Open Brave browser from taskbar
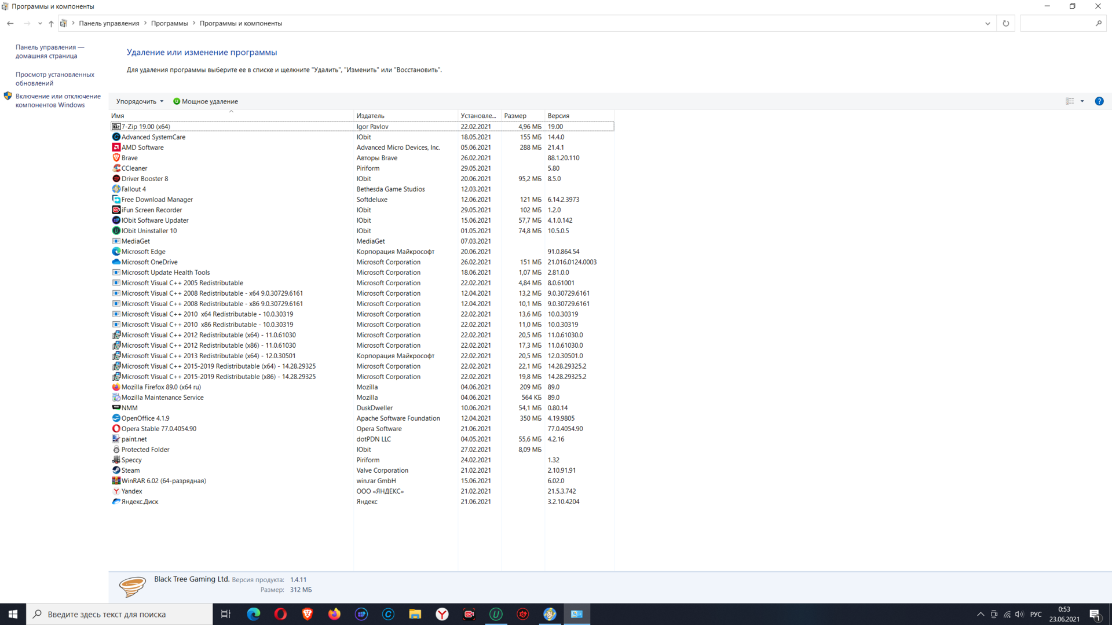The image size is (1112, 625). click(x=308, y=614)
